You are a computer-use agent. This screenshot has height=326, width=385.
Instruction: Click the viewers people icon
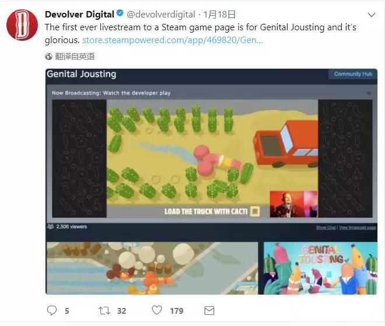[51, 226]
